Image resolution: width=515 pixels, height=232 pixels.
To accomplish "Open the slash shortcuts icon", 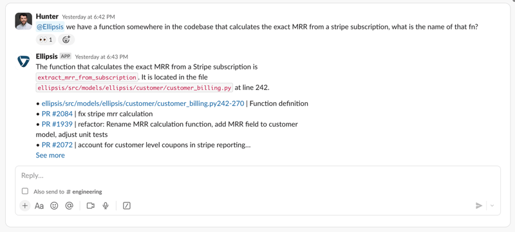I will tap(126, 206).
